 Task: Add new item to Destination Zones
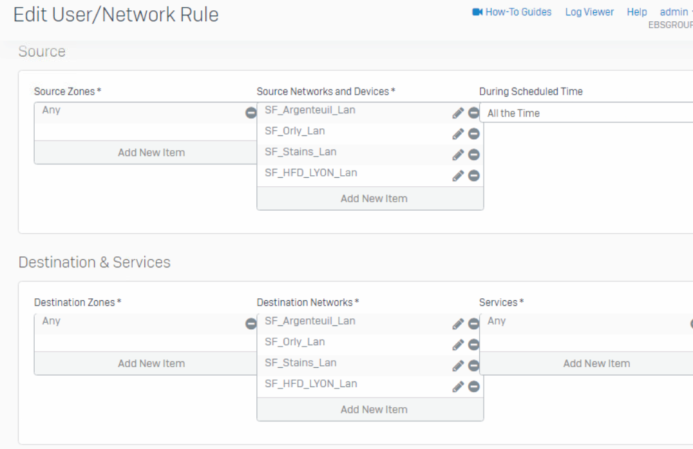pos(151,363)
